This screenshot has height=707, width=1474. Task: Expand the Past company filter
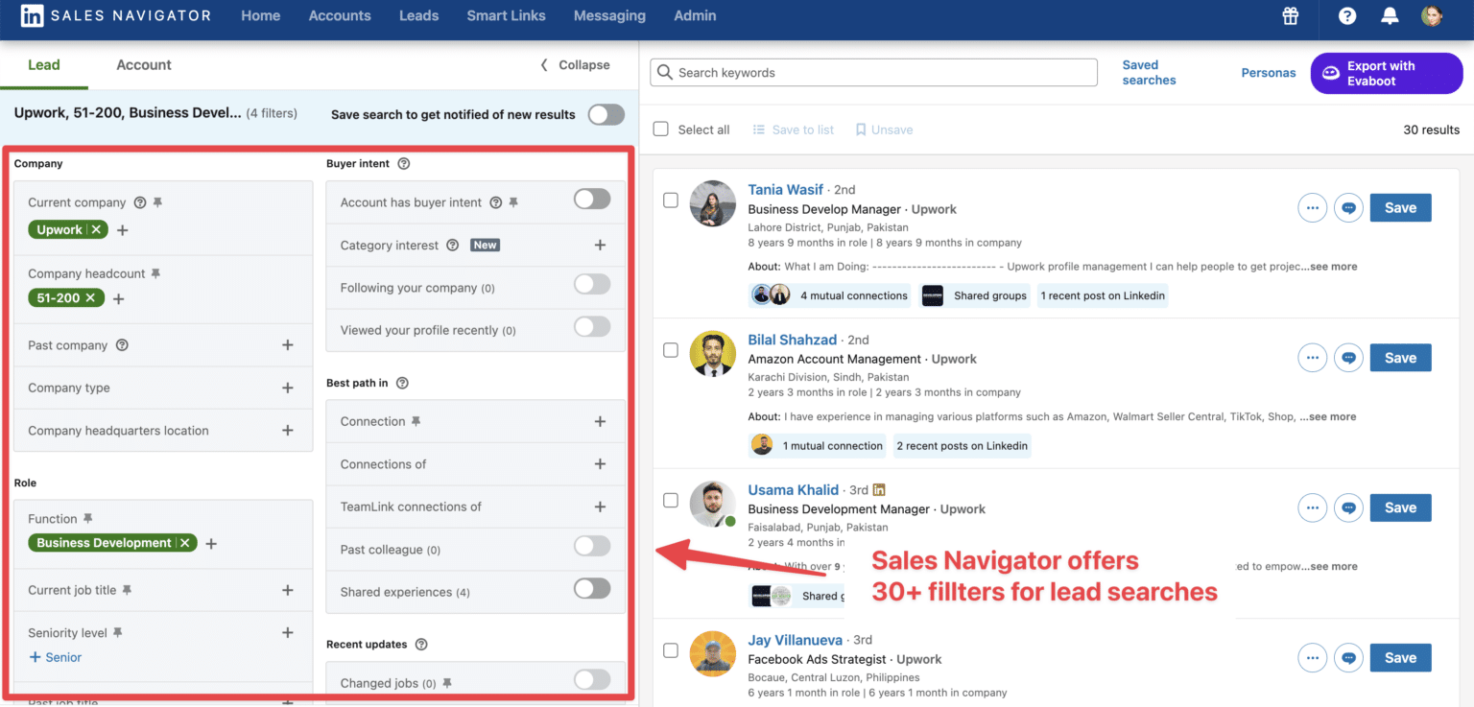287,344
